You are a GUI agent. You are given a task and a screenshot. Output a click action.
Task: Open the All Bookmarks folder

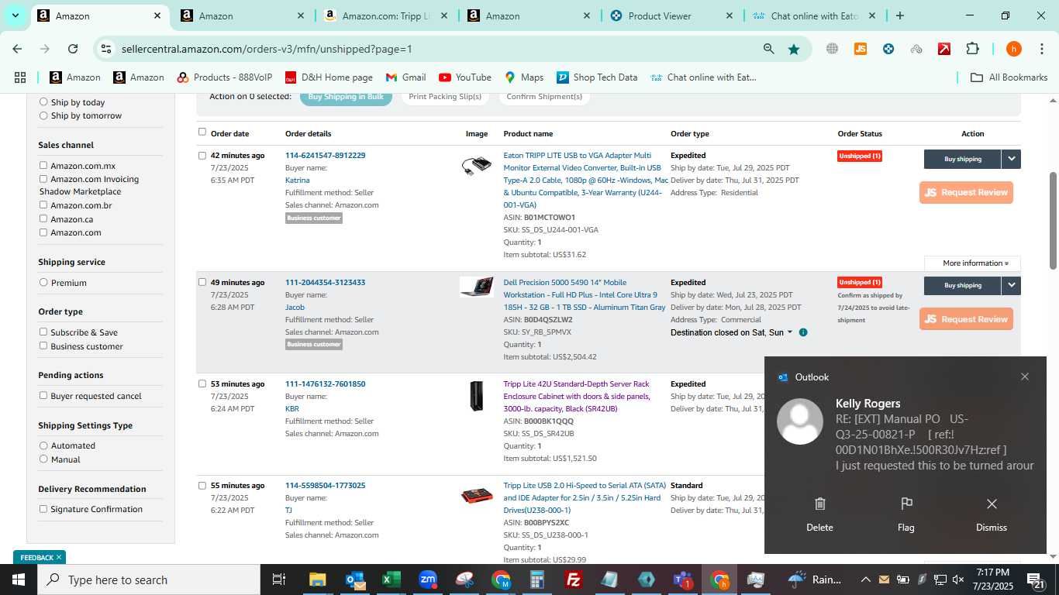tap(1009, 77)
